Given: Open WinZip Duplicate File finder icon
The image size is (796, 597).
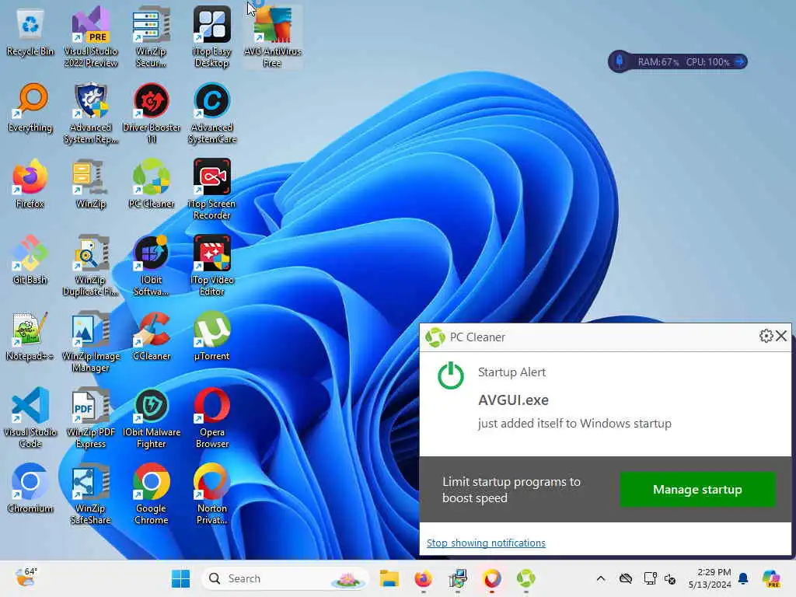Looking at the screenshot, I should pyautogui.click(x=90, y=265).
